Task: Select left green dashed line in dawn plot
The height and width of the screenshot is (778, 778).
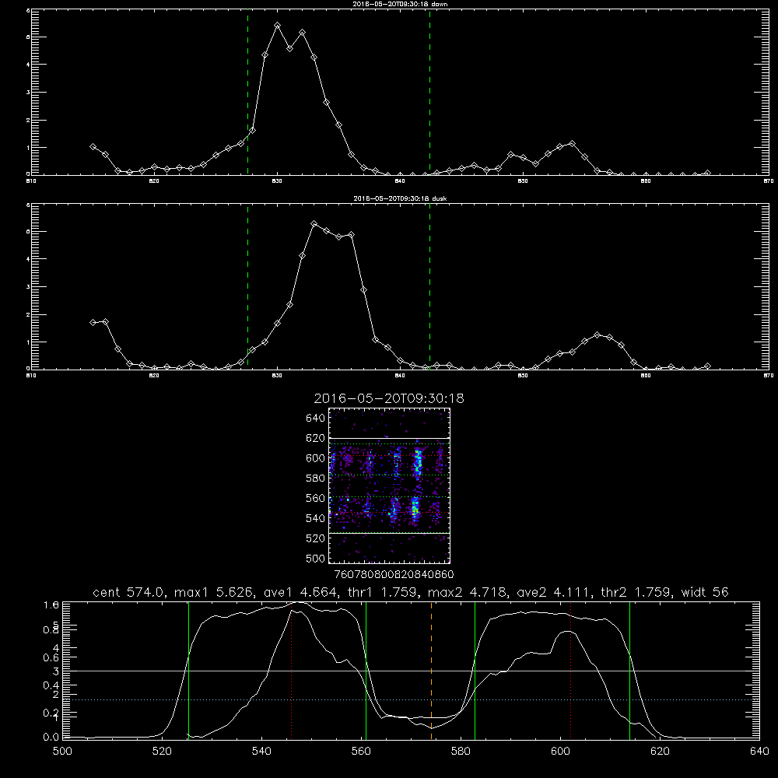Action: click(x=247, y=92)
